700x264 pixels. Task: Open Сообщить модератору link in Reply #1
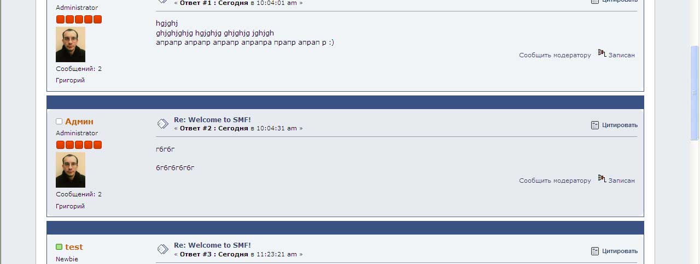[555, 55]
